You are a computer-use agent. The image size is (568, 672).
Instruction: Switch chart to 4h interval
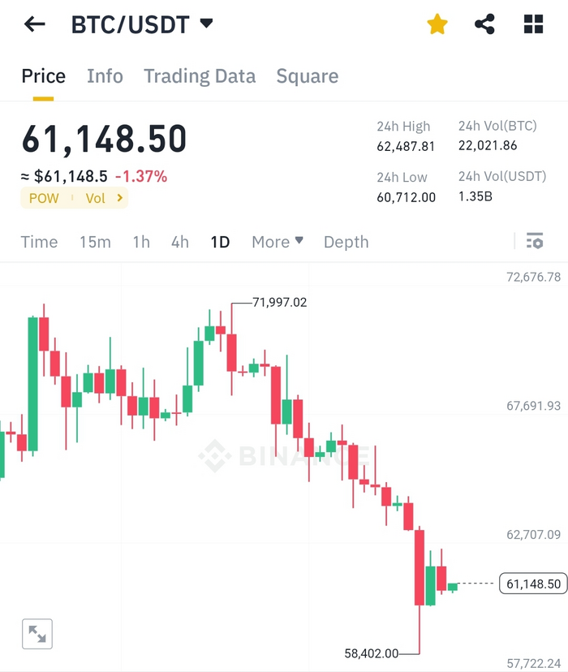[179, 242]
